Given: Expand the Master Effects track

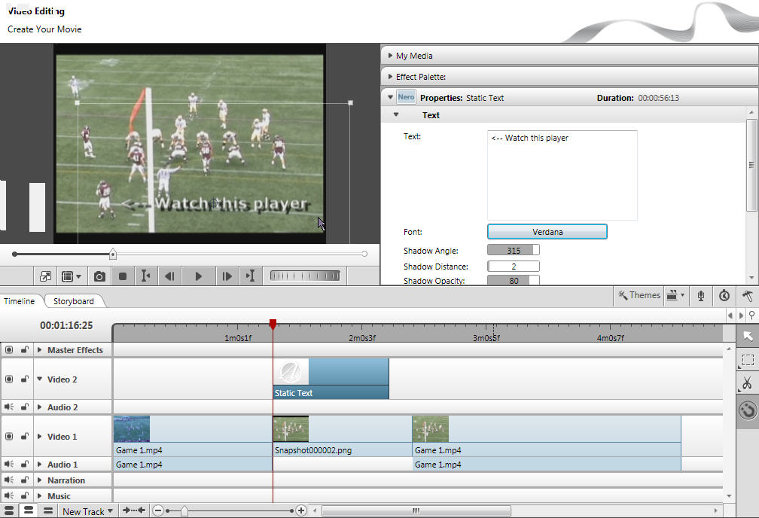Looking at the screenshot, I should (40, 349).
